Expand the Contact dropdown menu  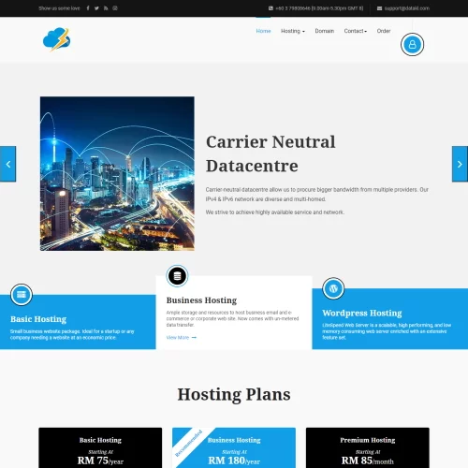[356, 31]
